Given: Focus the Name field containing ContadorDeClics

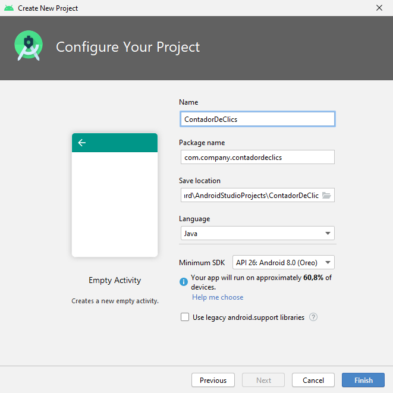Looking at the screenshot, I should click(x=257, y=120).
